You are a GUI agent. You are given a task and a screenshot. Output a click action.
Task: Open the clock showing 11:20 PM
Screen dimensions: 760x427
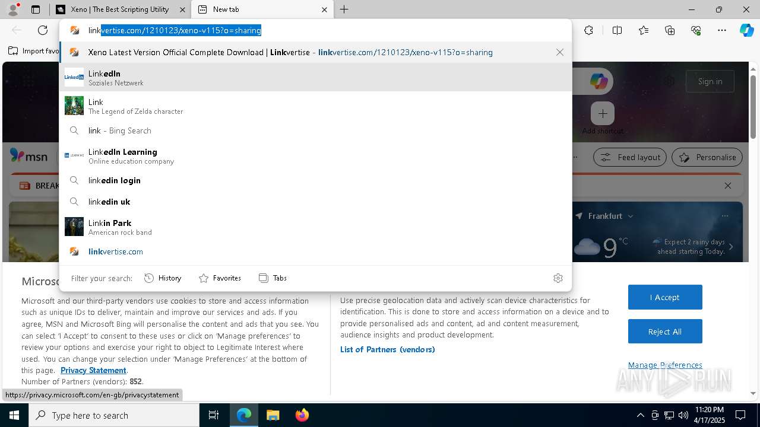coord(708,415)
